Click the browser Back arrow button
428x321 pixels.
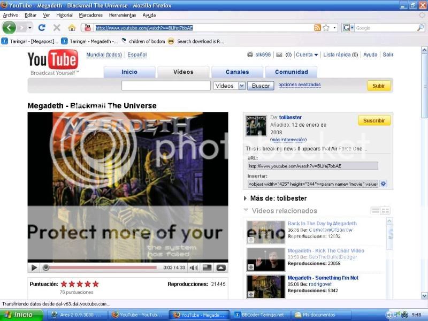tap(9, 28)
